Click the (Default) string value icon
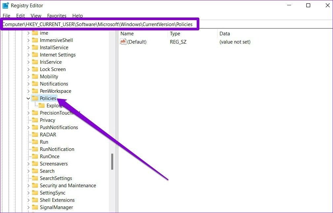333x213 pixels. pyautogui.click(x=123, y=42)
